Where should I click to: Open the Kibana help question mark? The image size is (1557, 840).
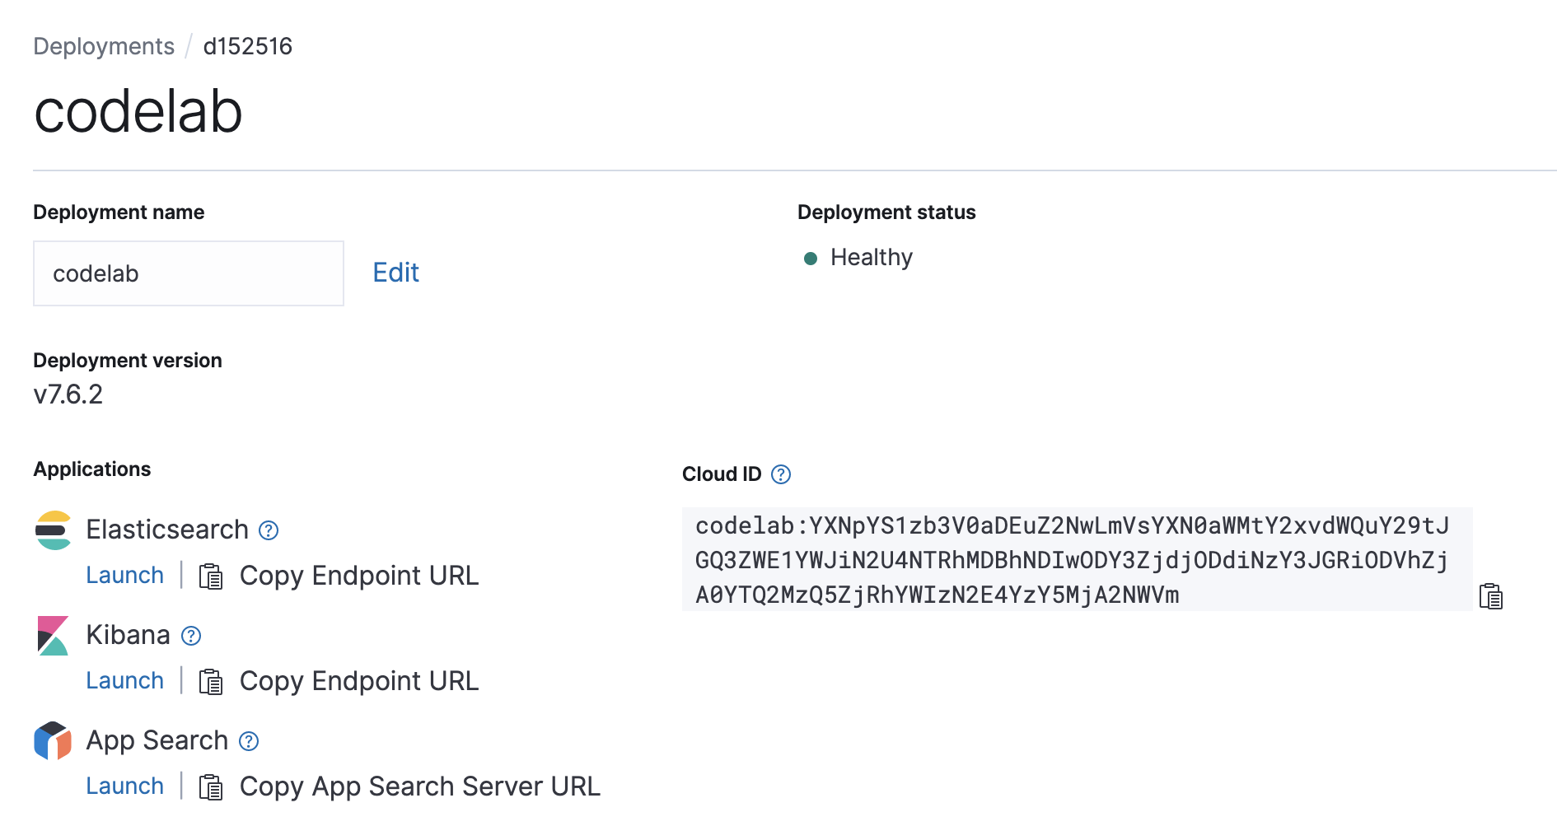pos(190,636)
